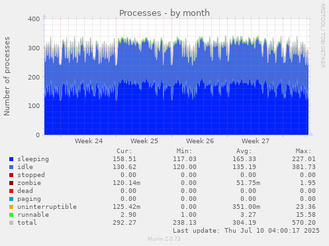Select idle current value 130.62

pos(124,167)
